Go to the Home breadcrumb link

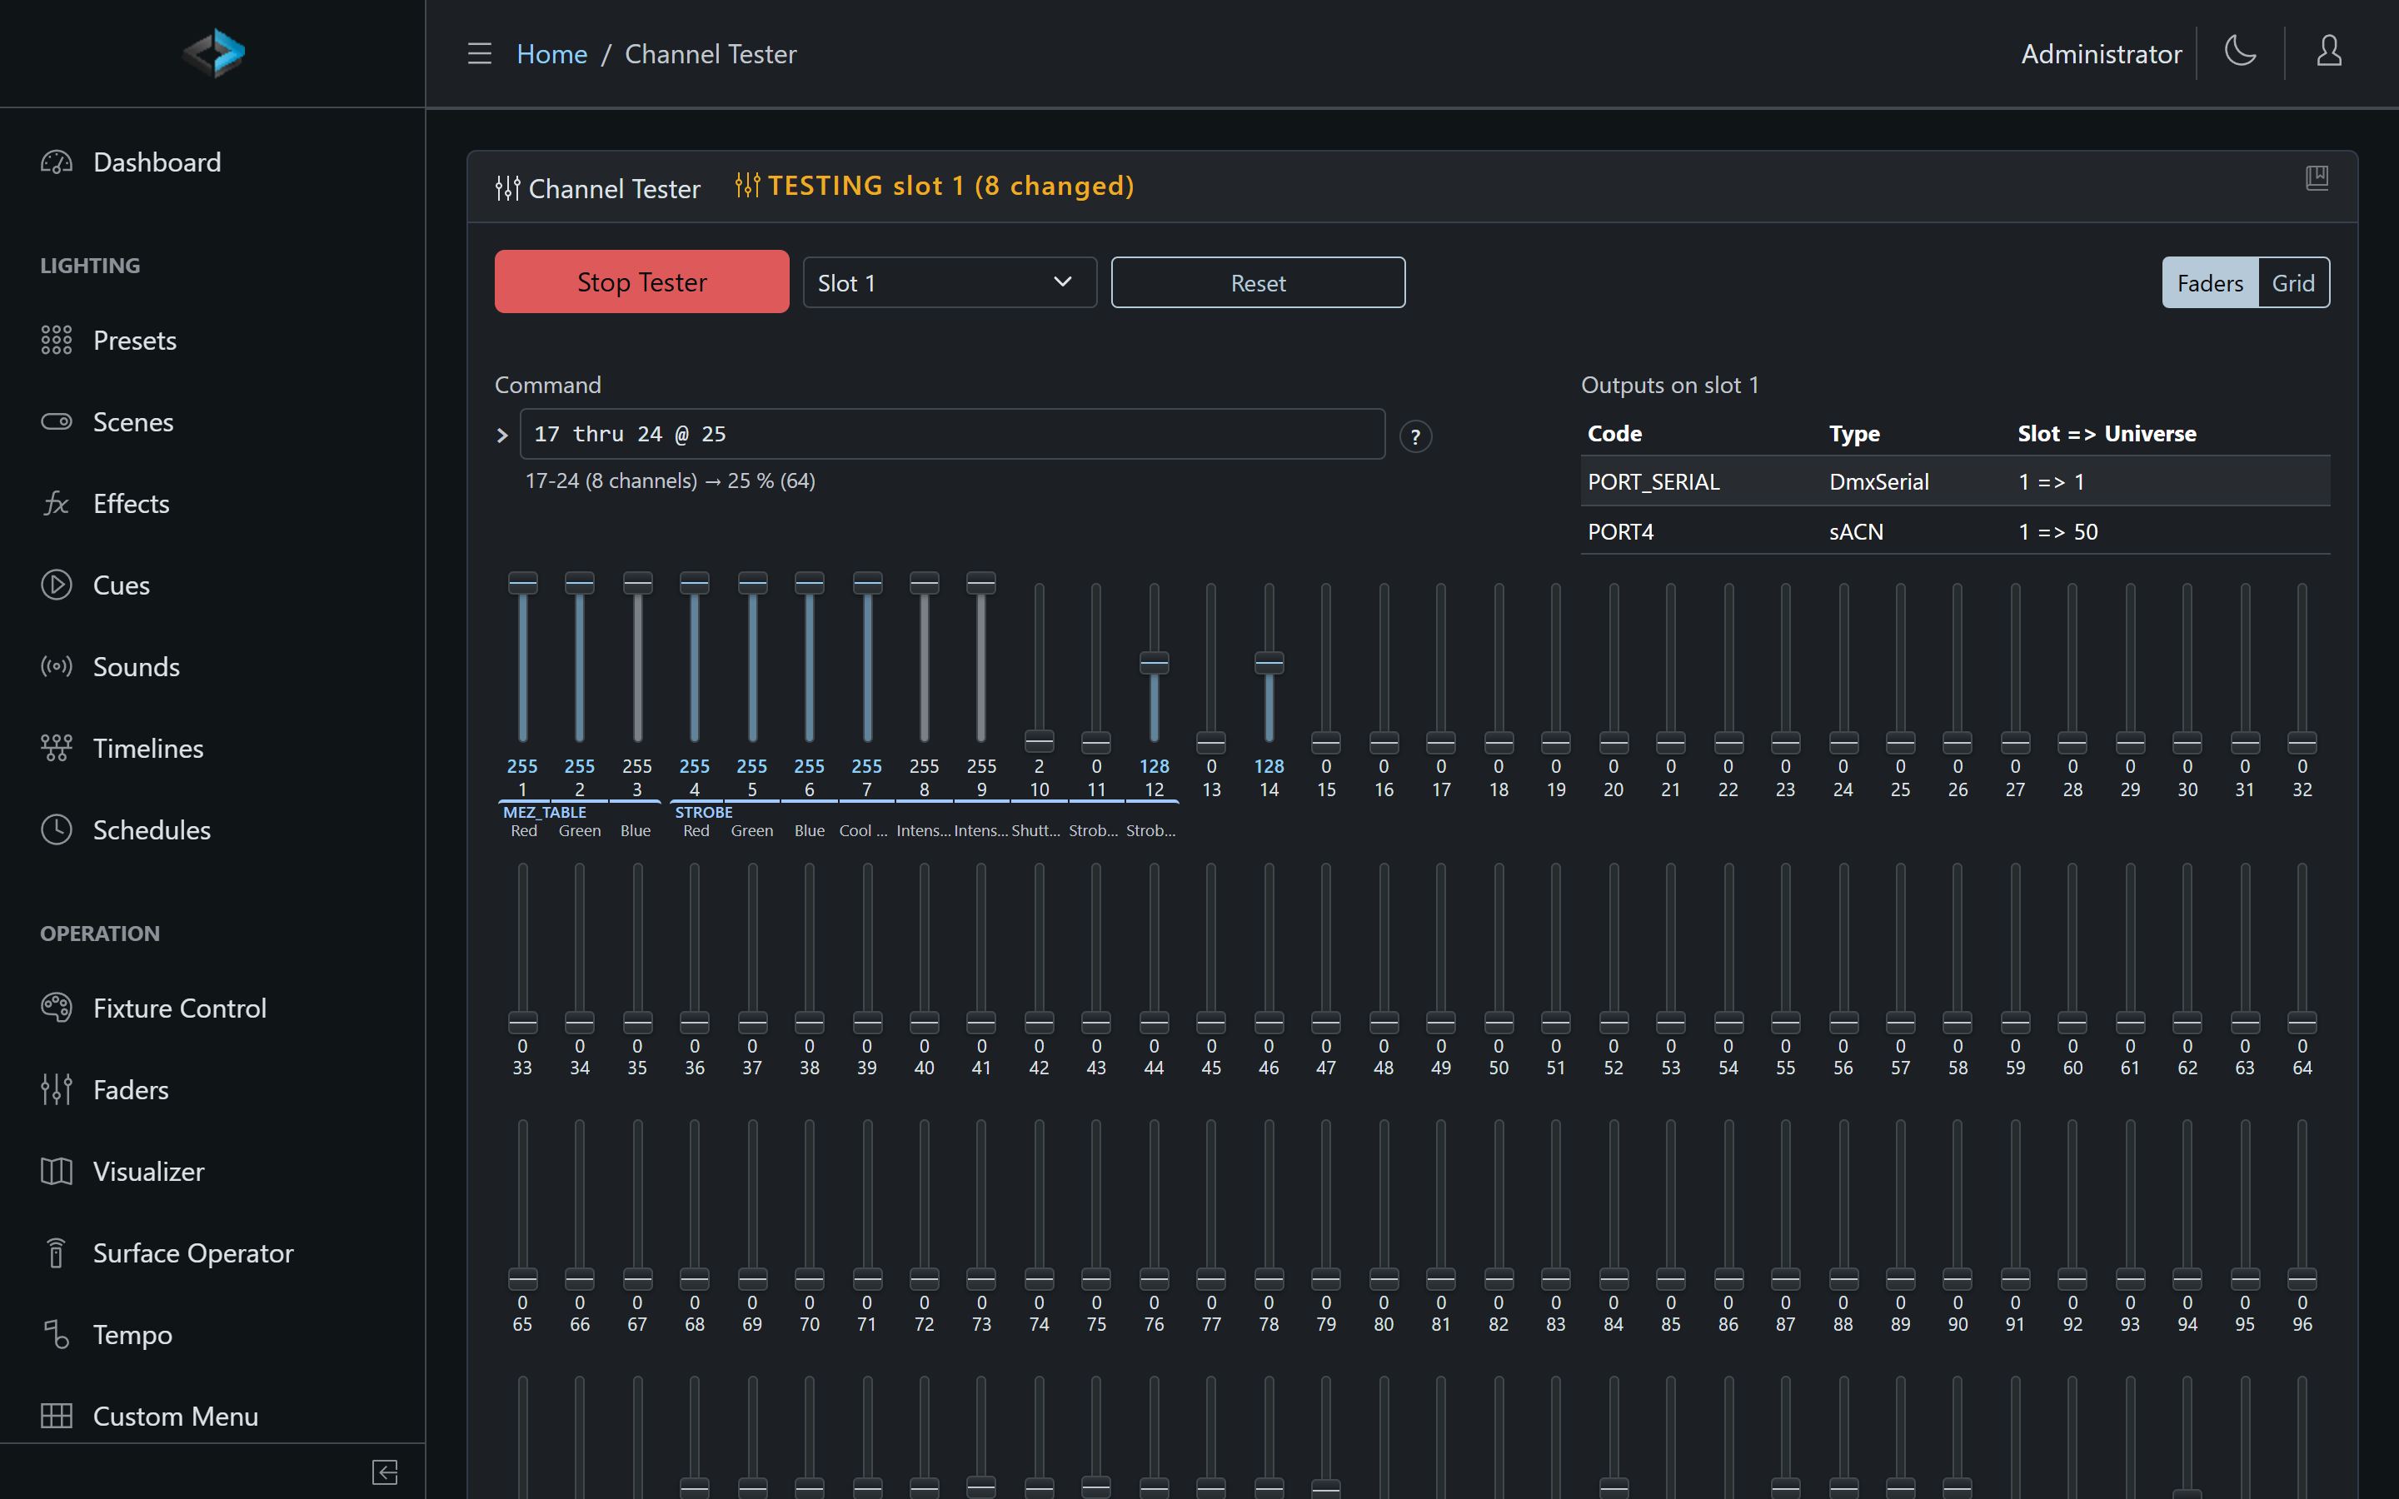[552, 53]
